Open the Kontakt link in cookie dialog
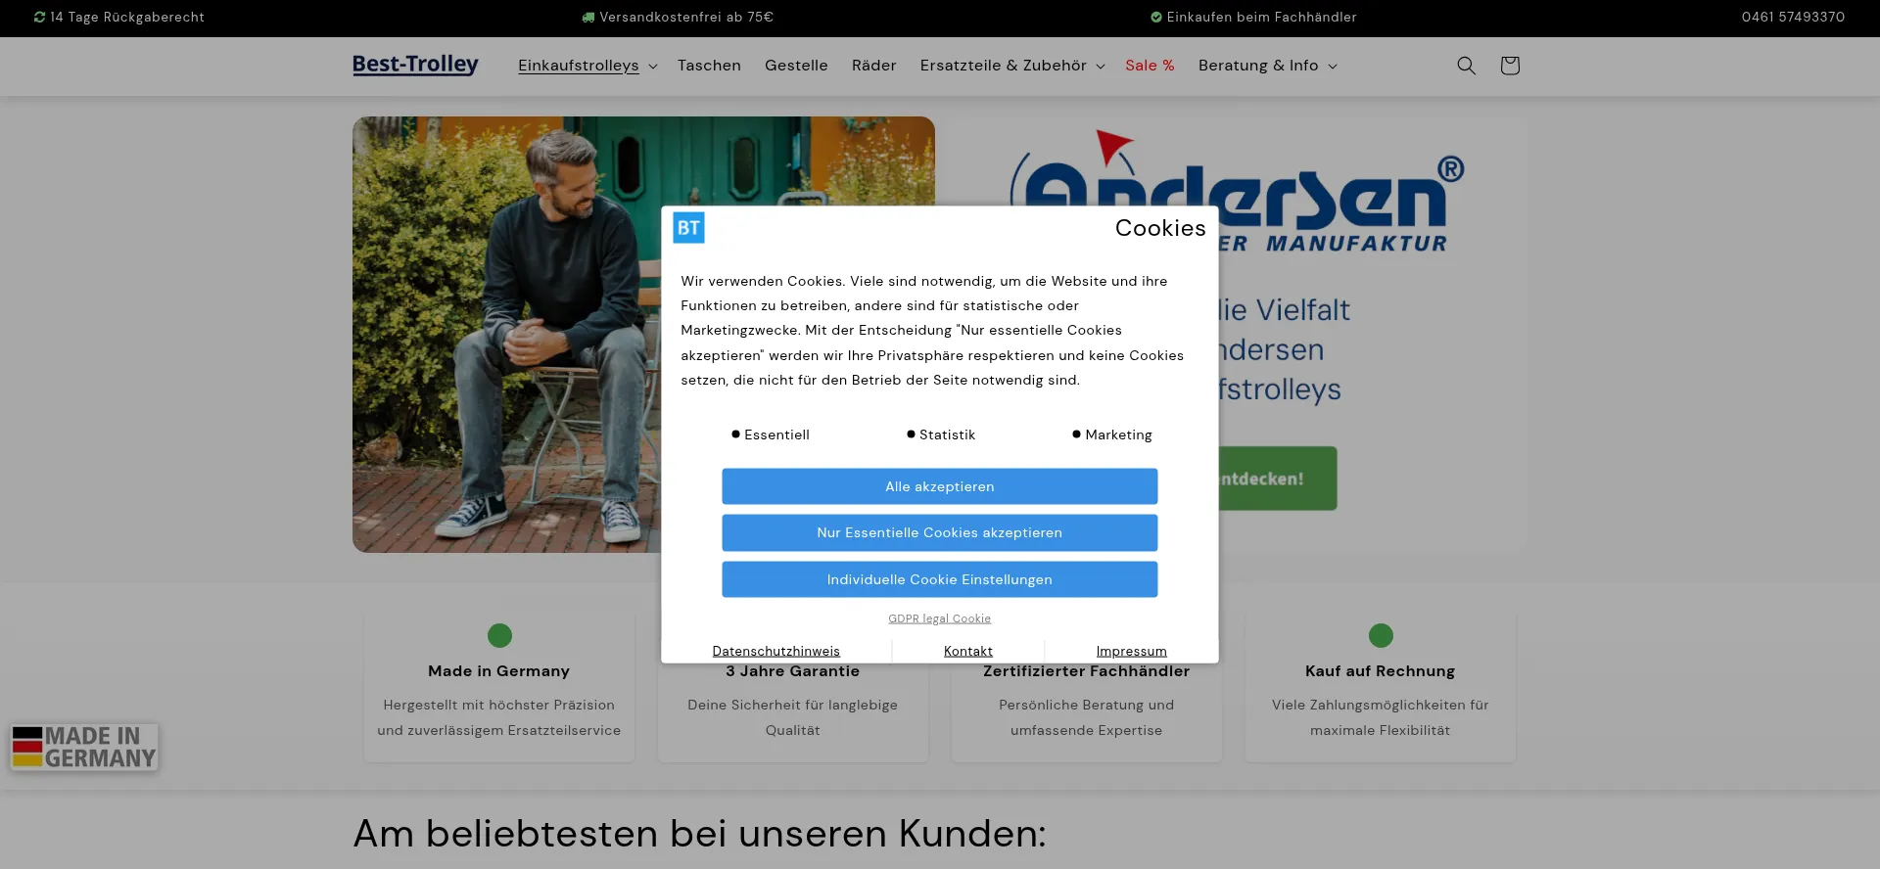Viewport: 1880px width, 869px height. click(968, 651)
